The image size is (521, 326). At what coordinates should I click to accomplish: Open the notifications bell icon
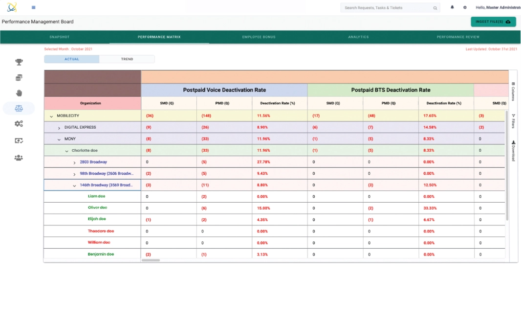pos(452,8)
